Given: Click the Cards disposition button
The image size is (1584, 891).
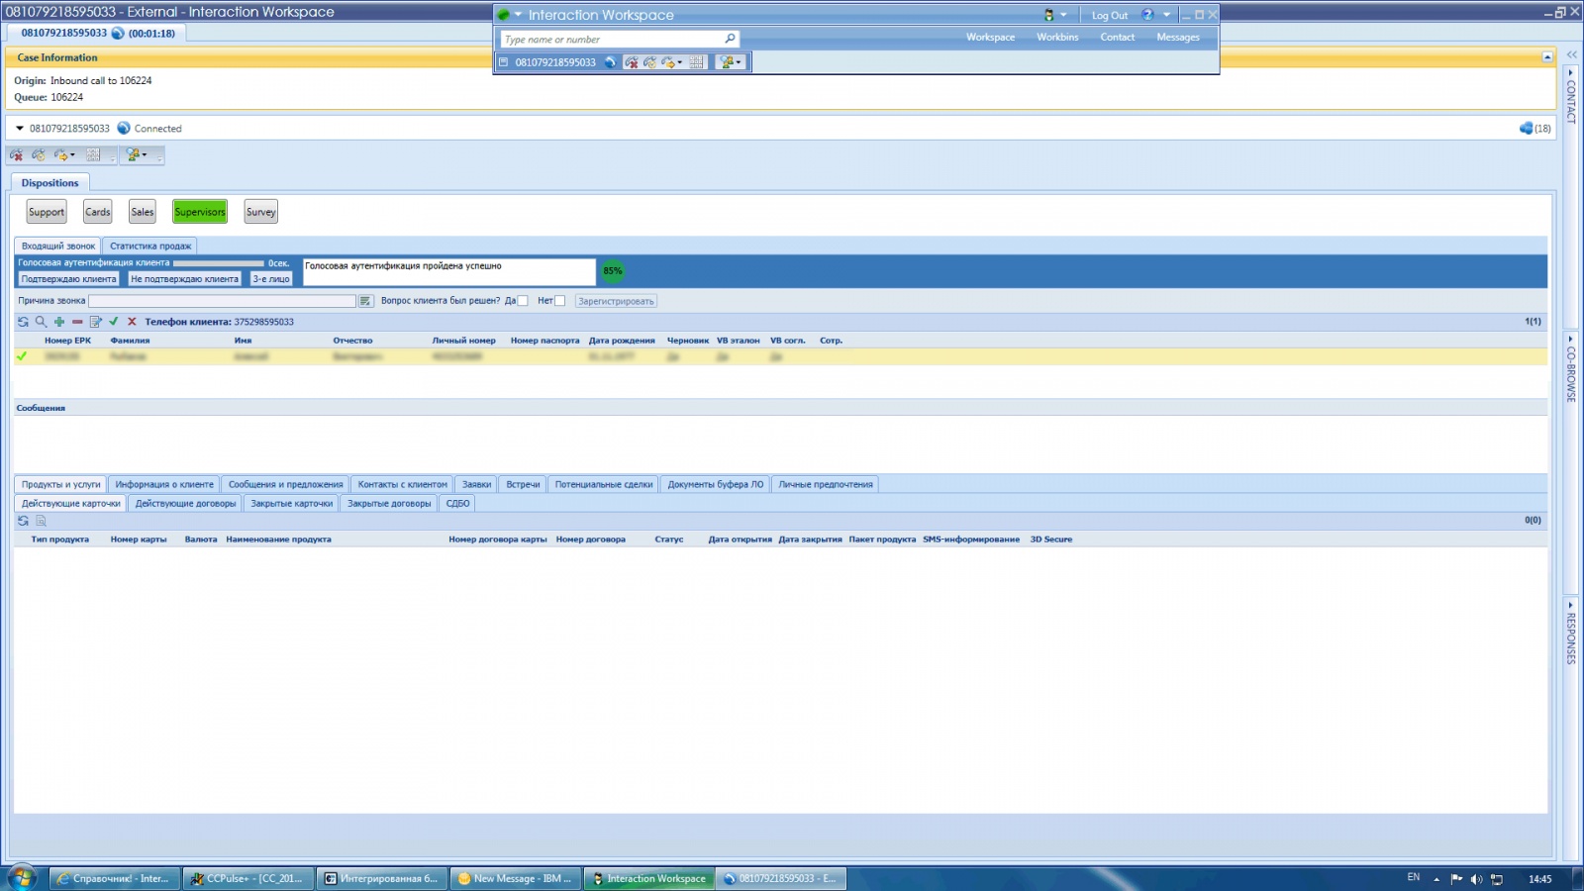Looking at the screenshot, I should pyautogui.click(x=98, y=212).
